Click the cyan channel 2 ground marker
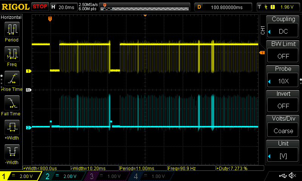The width and height of the screenshot is (302, 181). click(29, 127)
